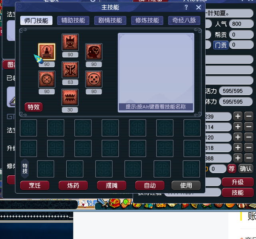The image size is (256, 239).
Task: Switch to 修炼技能 tab
Action: click(147, 20)
